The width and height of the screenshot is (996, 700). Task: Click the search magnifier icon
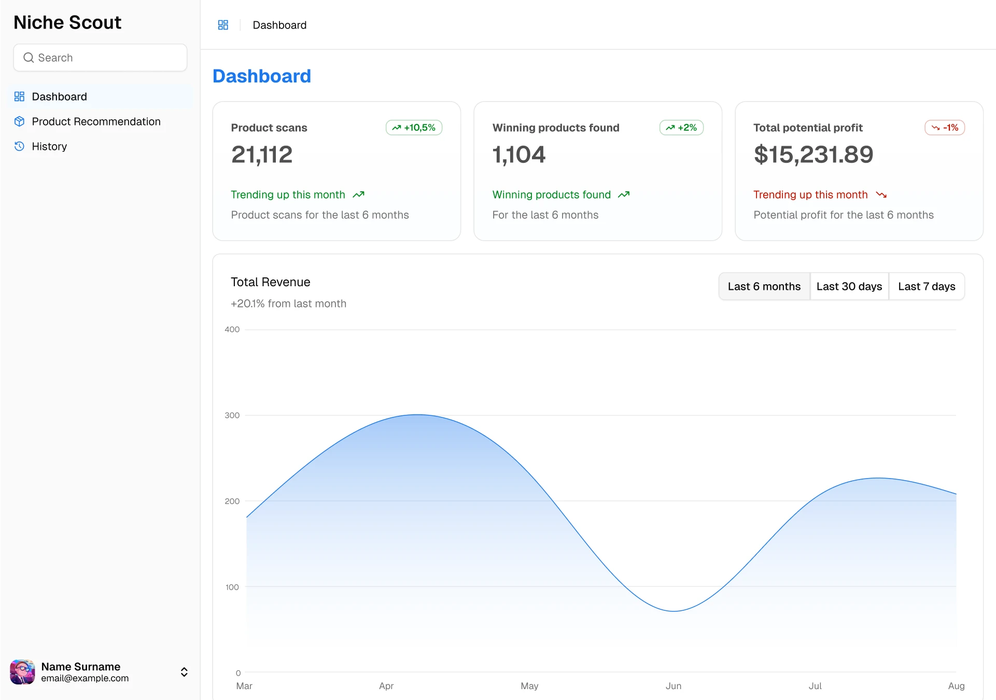pyautogui.click(x=29, y=58)
